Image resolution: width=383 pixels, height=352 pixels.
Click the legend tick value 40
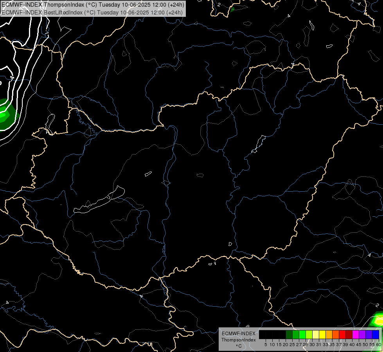pyautogui.click(x=352, y=345)
